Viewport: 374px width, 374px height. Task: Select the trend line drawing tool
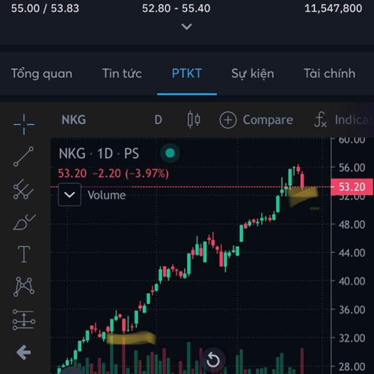(x=24, y=156)
